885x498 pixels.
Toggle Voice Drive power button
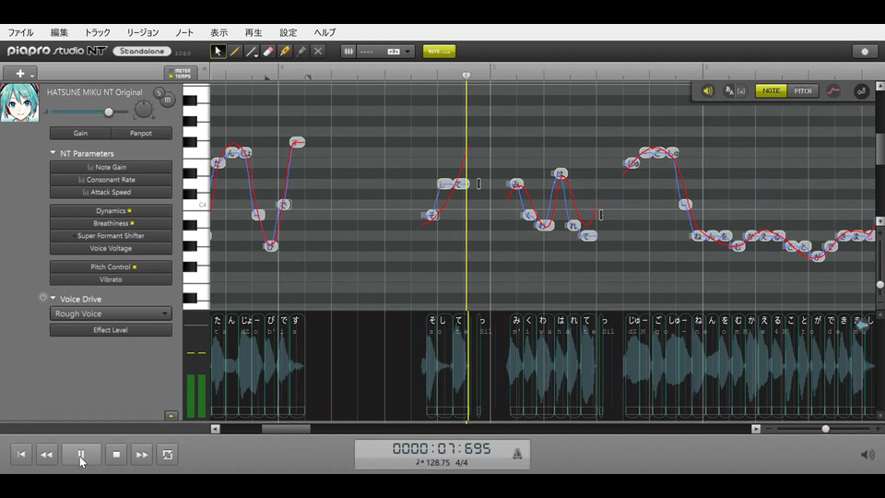coord(42,298)
